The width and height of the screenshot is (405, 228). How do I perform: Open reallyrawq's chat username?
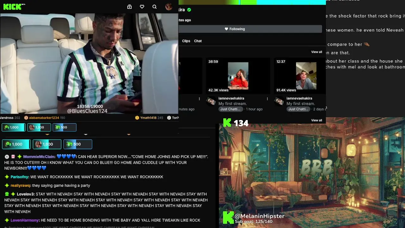[20, 186]
